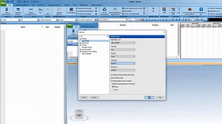
Task: Click Вставить работы in the ribbon
Action: [x=84, y=14]
